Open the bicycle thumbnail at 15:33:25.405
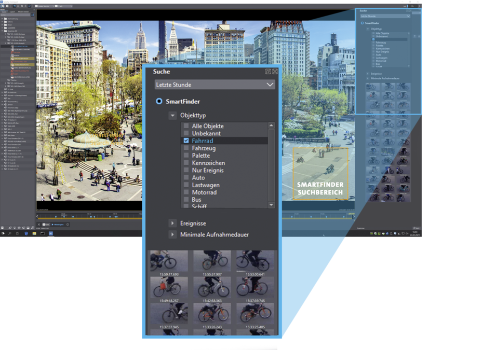Screen dimensions: 496x350 [255, 314]
